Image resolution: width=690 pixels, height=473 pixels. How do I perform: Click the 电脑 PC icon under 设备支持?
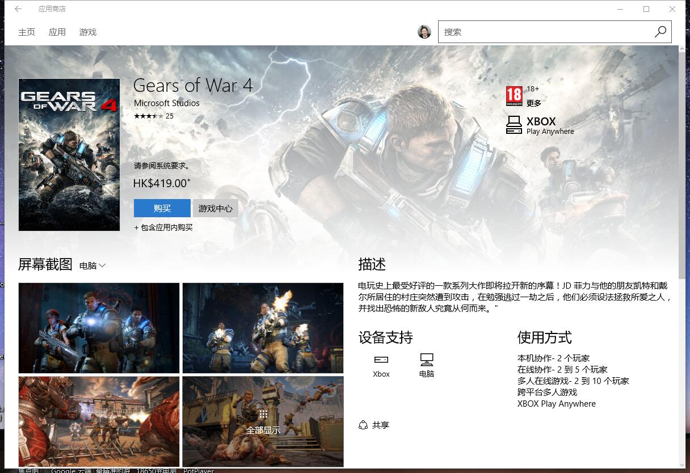pyautogui.click(x=427, y=359)
